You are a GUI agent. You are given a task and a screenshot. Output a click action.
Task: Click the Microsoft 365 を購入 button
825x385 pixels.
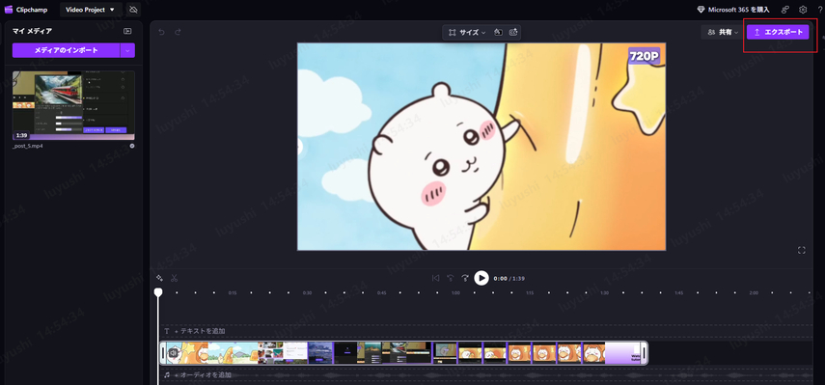coord(733,10)
